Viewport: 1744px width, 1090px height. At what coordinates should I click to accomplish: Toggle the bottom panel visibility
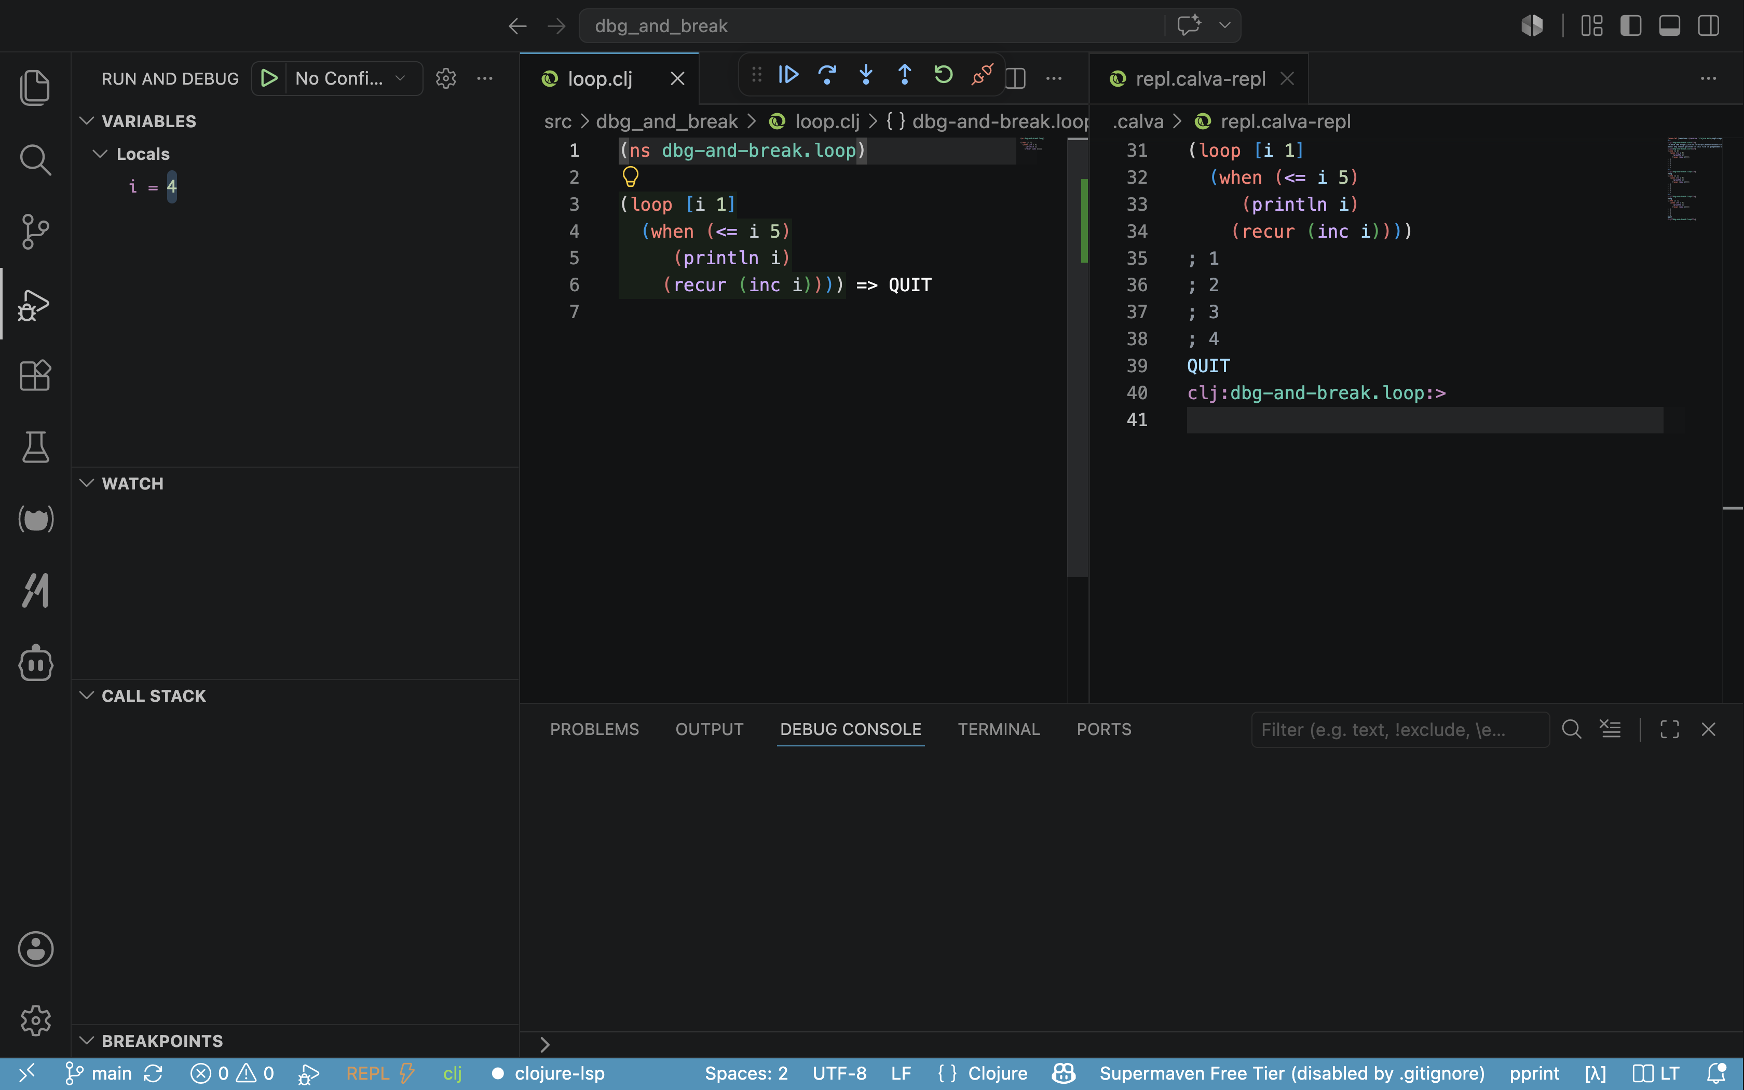pos(1670,26)
